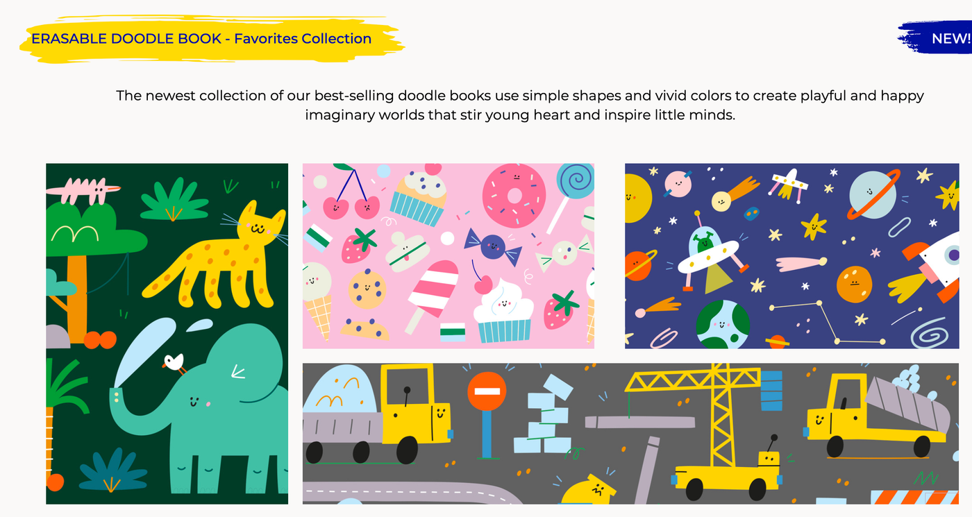Open the construction vehicles doodle image
Screen dimensions: 972x517
pyautogui.click(x=630, y=433)
